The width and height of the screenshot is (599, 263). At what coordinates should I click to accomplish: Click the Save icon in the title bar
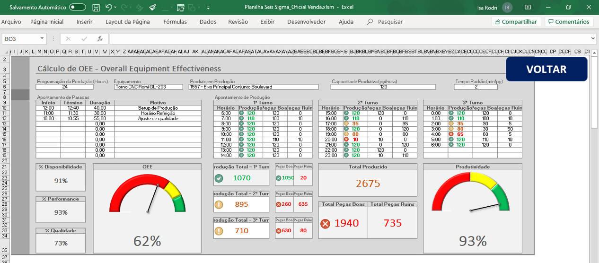pyautogui.click(x=96, y=8)
